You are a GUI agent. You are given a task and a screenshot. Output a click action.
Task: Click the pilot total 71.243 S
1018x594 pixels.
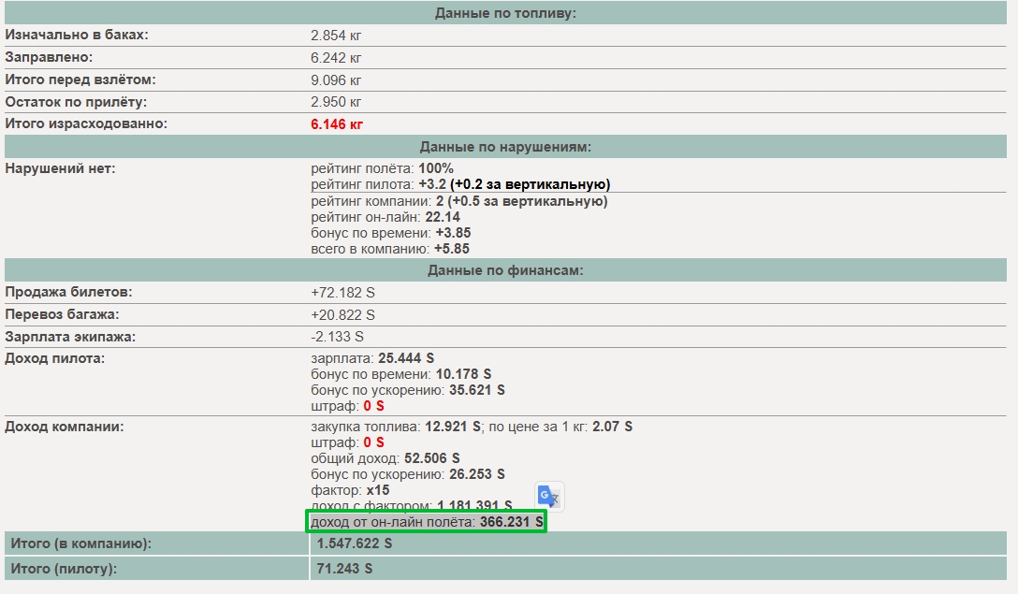(344, 569)
